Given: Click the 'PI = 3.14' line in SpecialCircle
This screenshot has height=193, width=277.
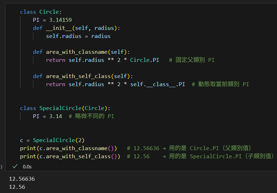Looking at the screenshot, I should point(48,116).
